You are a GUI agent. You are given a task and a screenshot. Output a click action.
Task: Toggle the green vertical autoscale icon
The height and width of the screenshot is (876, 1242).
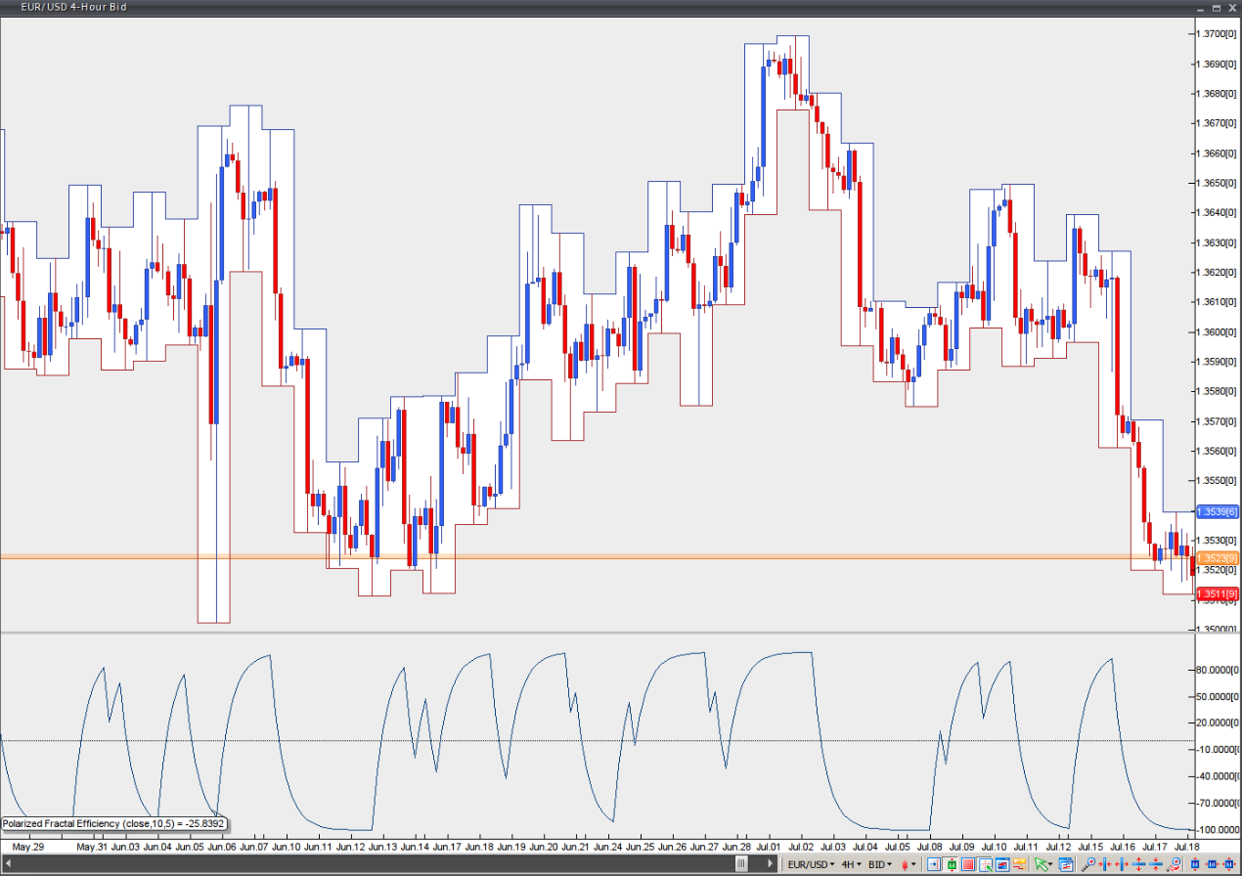click(x=952, y=864)
